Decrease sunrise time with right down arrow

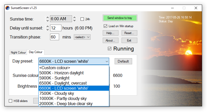tap(74, 20)
